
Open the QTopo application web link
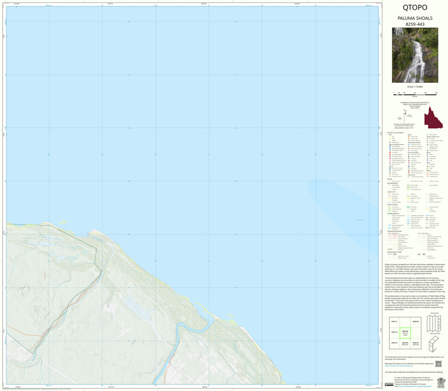(398, 365)
